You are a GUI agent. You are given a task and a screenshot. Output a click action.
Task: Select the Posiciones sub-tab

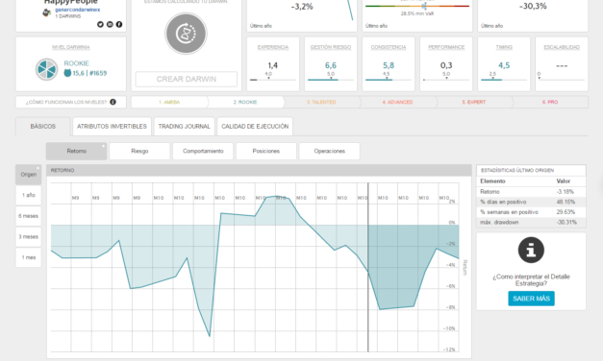click(266, 151)
